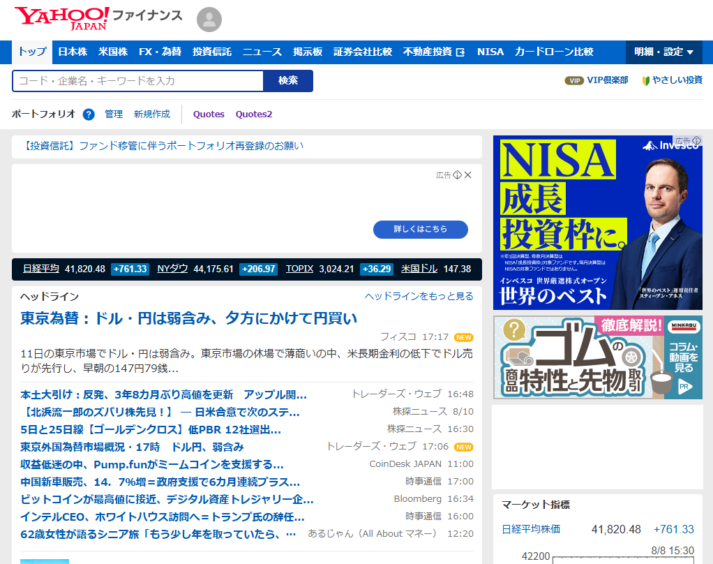Screen dimensions: 713x564
Task: Open ヘッドラインをもっと見る link
Action: point(419,296)
